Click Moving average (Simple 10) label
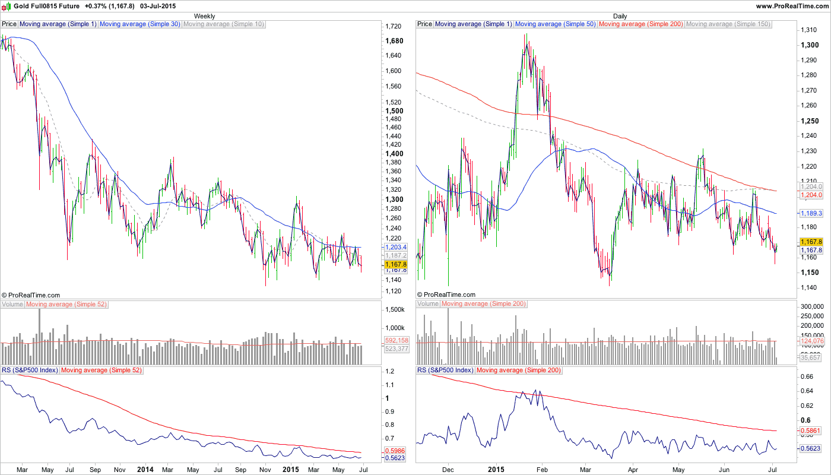Viewport: 831px width, 475px height. click(224, 24)
